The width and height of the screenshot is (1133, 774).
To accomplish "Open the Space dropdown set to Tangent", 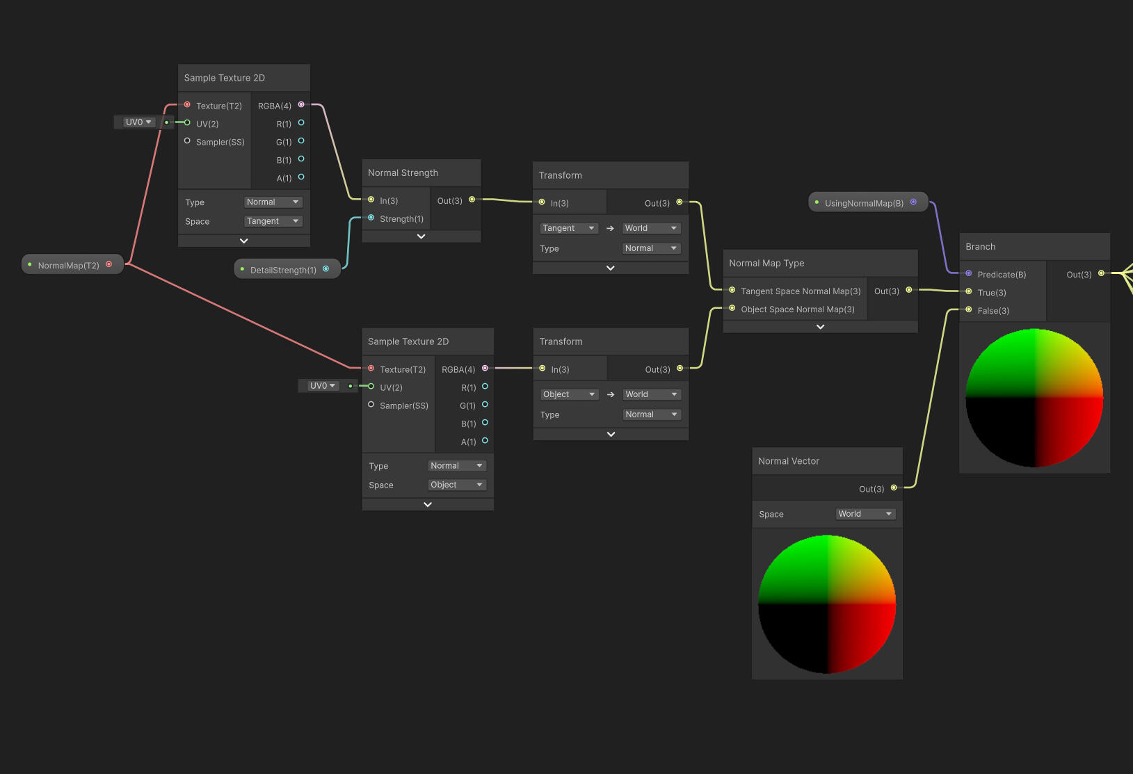I will coord(273,221).
